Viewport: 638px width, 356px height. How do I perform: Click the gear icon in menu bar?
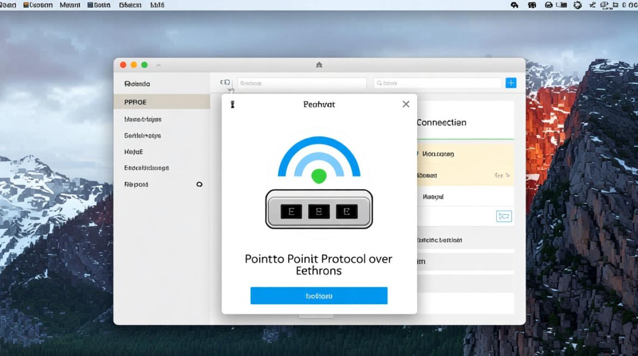(x=577, y=5)
